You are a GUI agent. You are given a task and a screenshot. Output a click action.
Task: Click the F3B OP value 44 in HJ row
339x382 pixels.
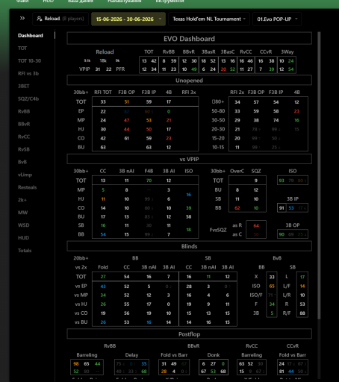click(127, 129)
